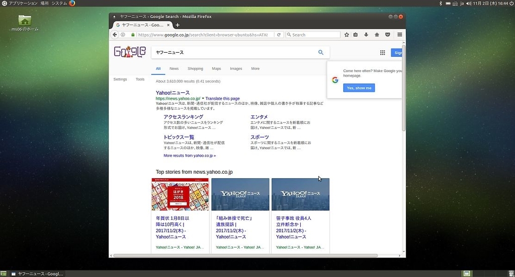Screen dimensions: 515x277
Task: Click the Yes, show me button
Action: coord(359,88)
